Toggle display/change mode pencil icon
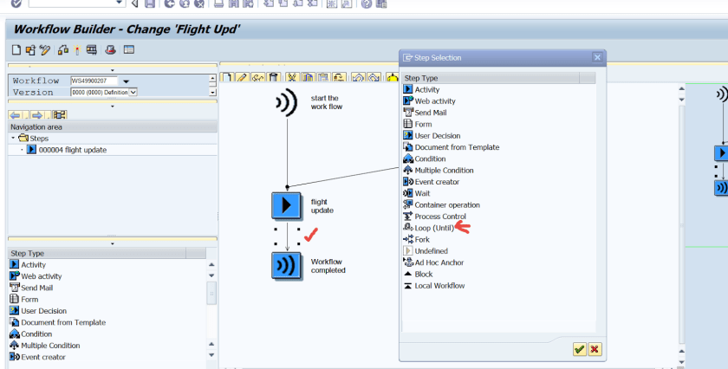 (x=44, y=49)
